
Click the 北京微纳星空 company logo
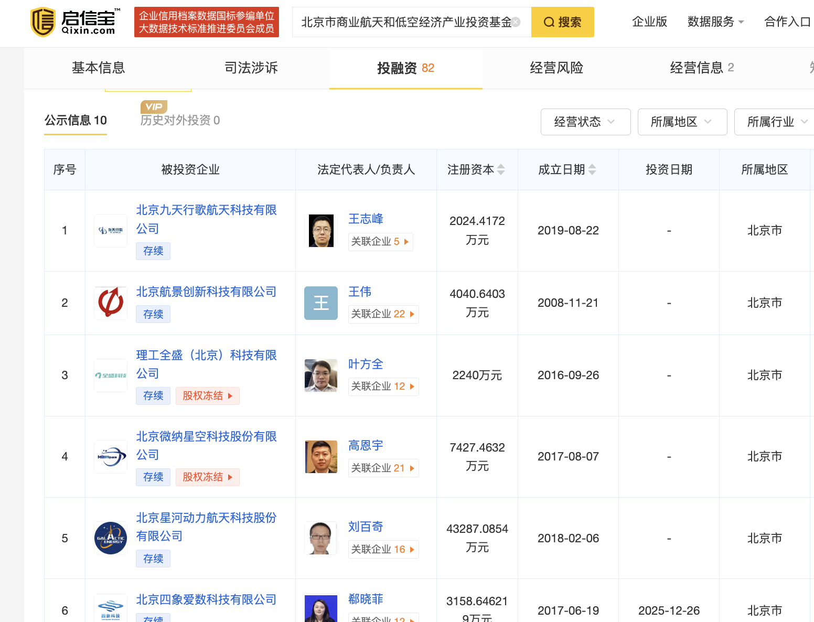[111, 457]
